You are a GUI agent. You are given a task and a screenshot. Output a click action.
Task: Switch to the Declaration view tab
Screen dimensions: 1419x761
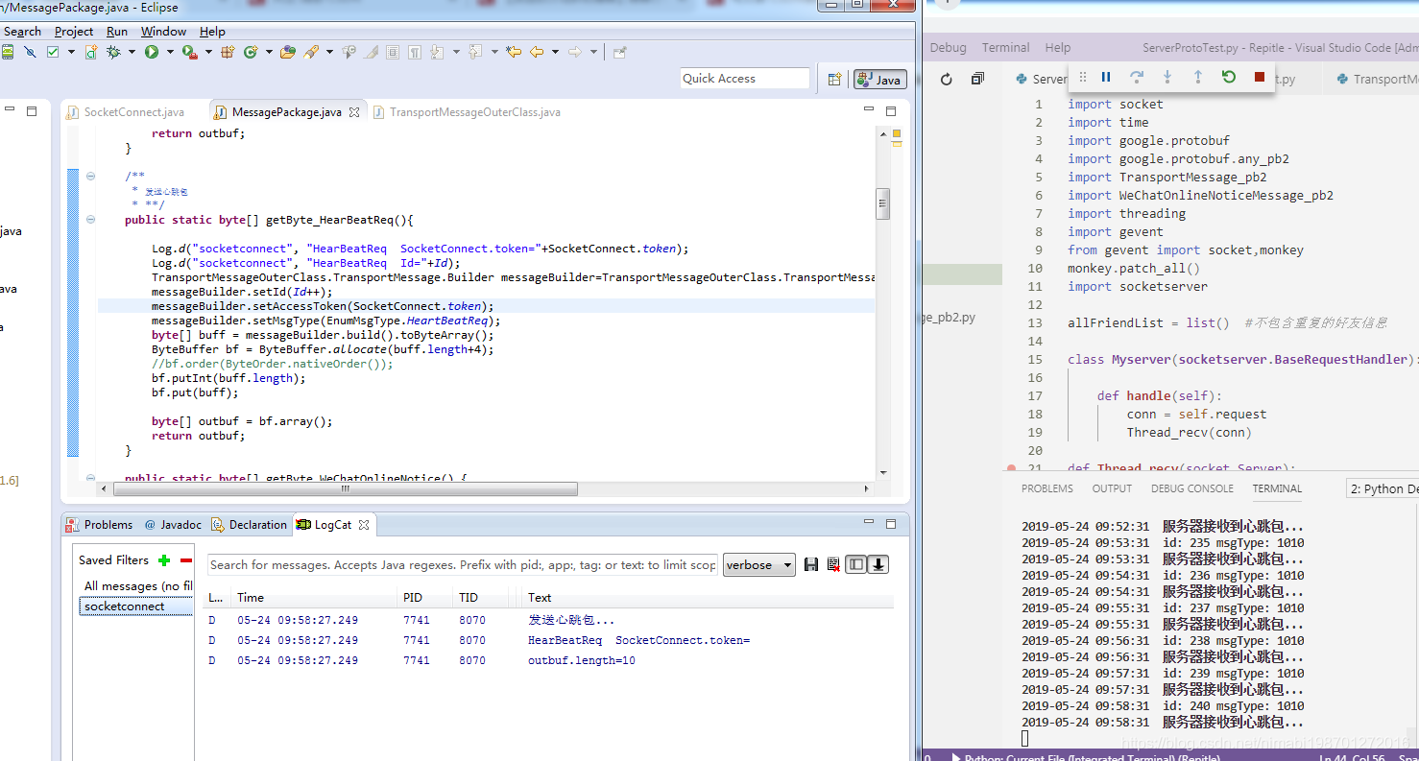249,525
